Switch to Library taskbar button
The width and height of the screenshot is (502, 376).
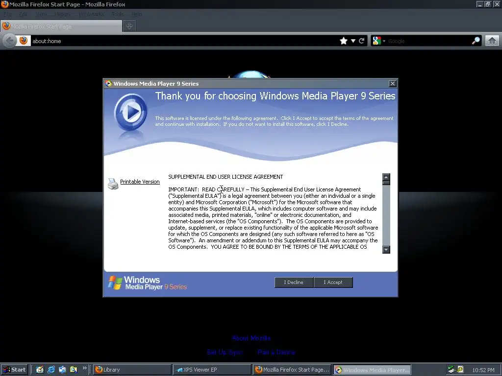132,370
